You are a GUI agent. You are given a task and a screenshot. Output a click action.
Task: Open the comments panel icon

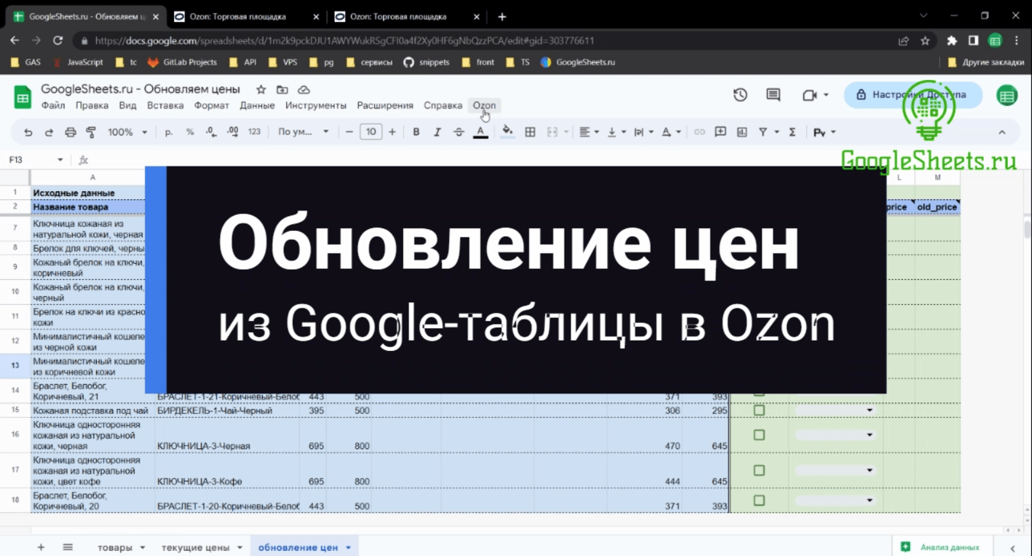[x=773, y=95]
